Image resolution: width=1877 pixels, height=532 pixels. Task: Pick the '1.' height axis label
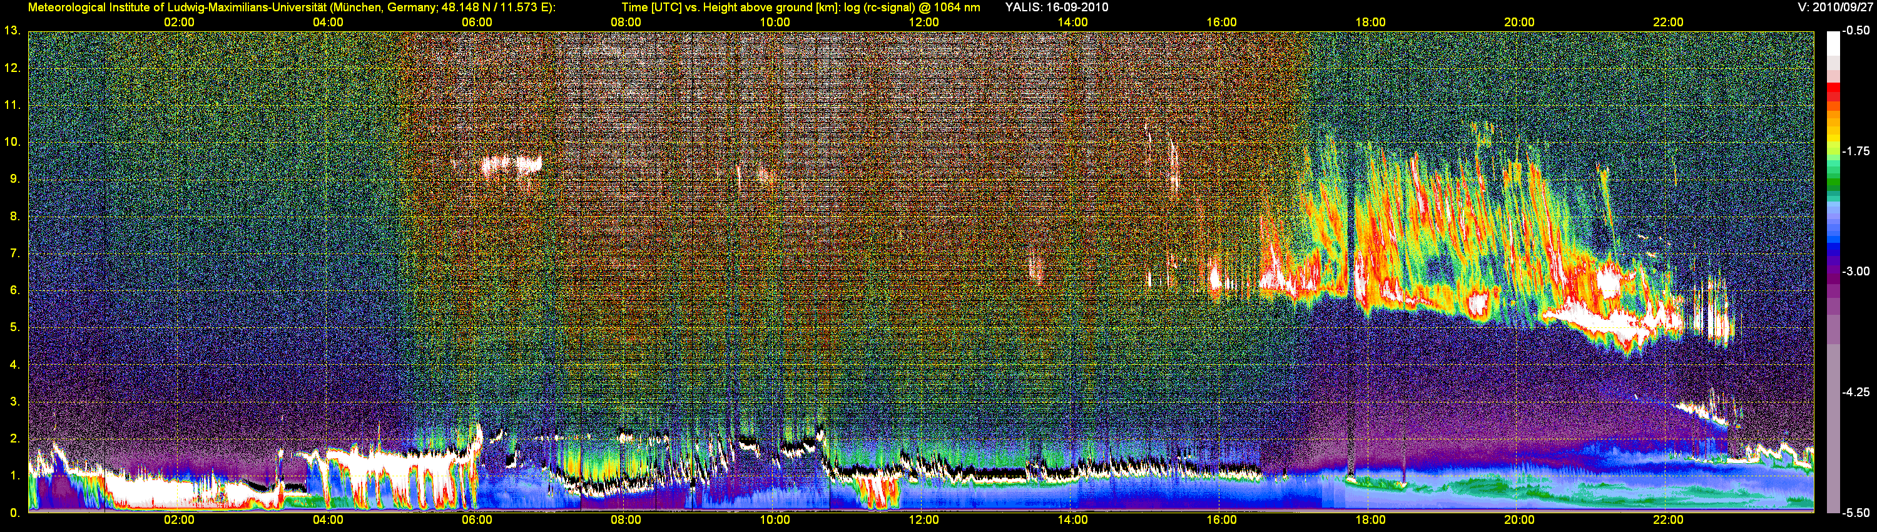pos(14,475)
